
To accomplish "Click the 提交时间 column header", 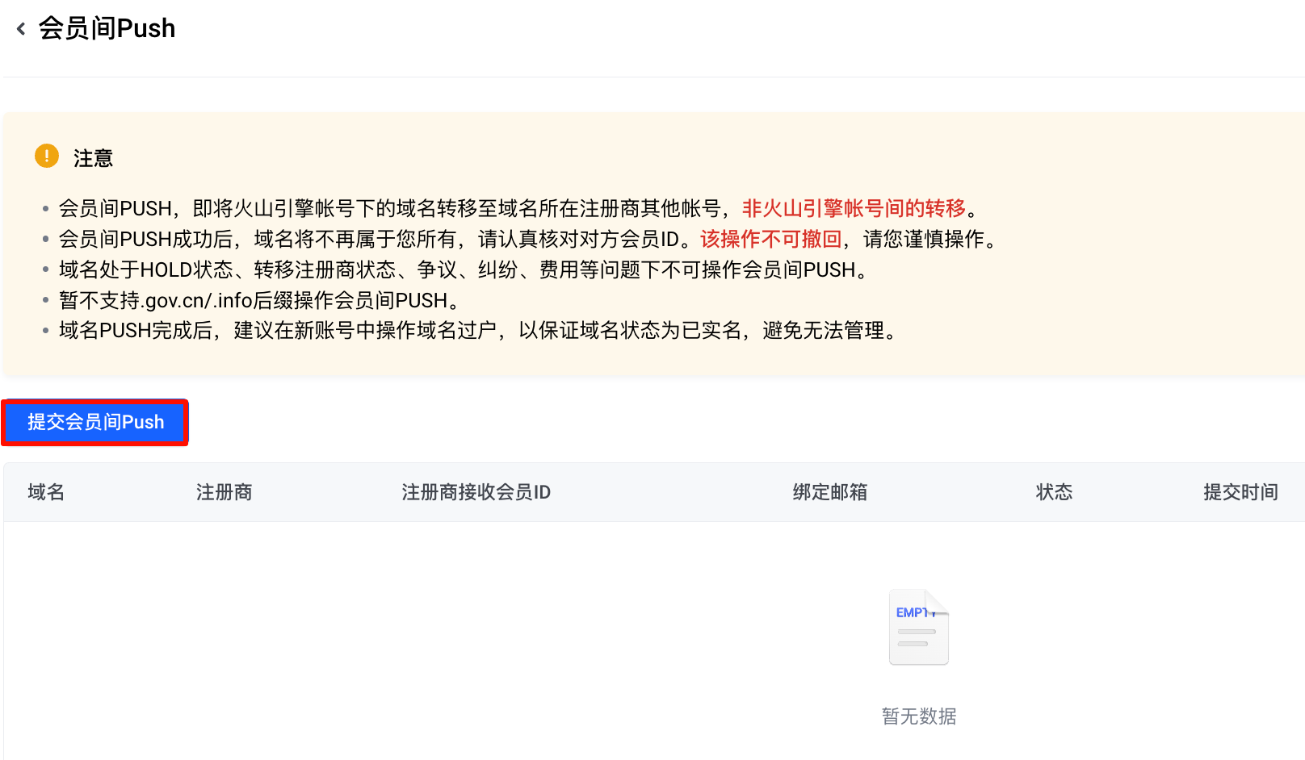I will [1240, 492].
